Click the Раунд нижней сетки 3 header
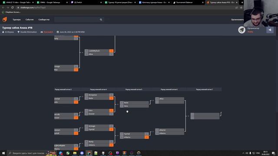Image resolution: width=278 pixels, height=156 pixels. [63, 90]
